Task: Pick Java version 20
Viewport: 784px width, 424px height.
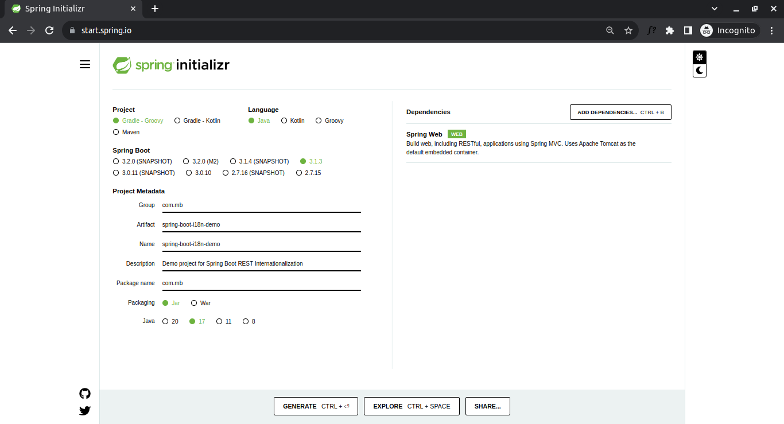Action: click(x=170, y=322)
